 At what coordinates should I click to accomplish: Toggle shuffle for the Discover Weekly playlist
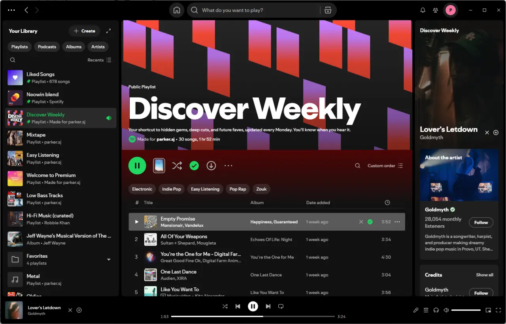(x=177, y=166)
